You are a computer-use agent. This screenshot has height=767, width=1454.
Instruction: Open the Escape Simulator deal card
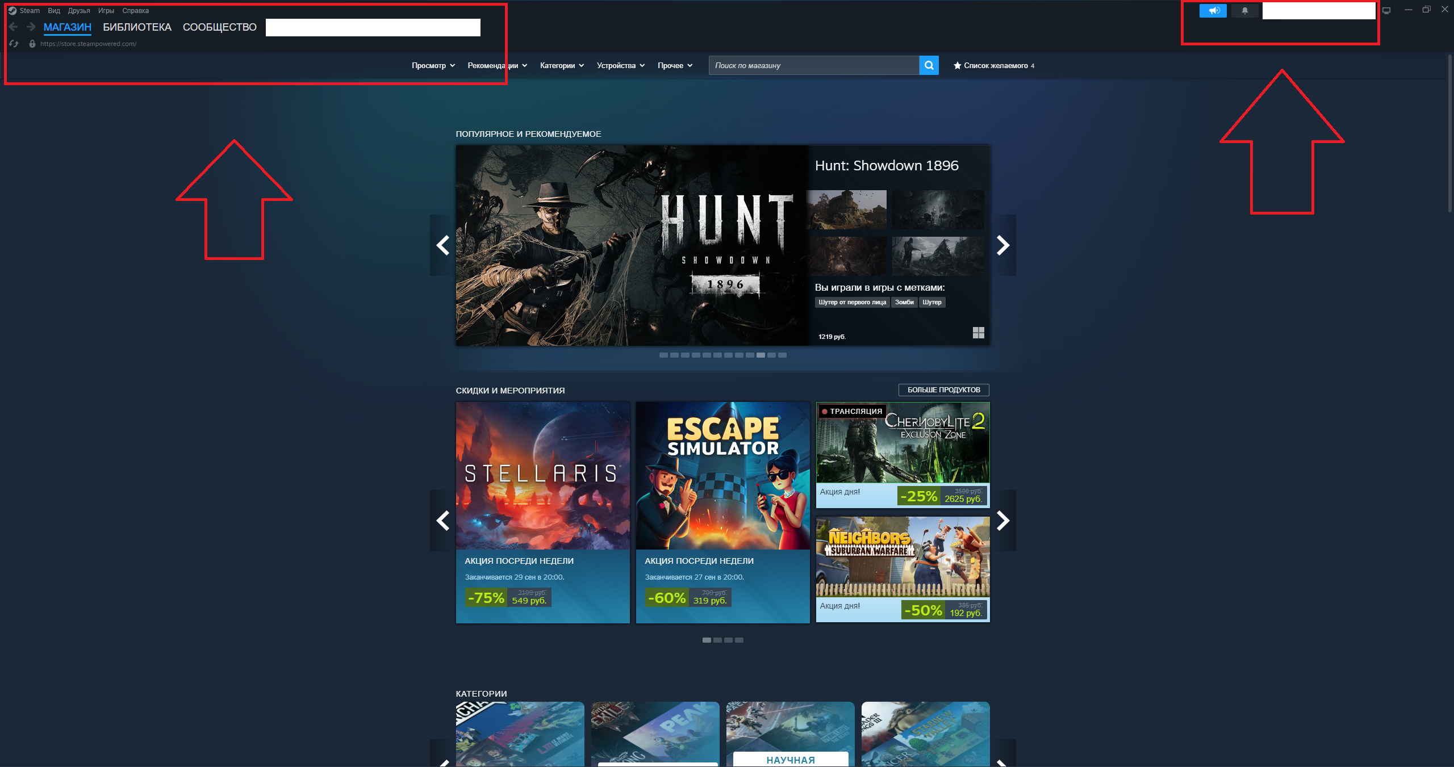pos(723,513)
